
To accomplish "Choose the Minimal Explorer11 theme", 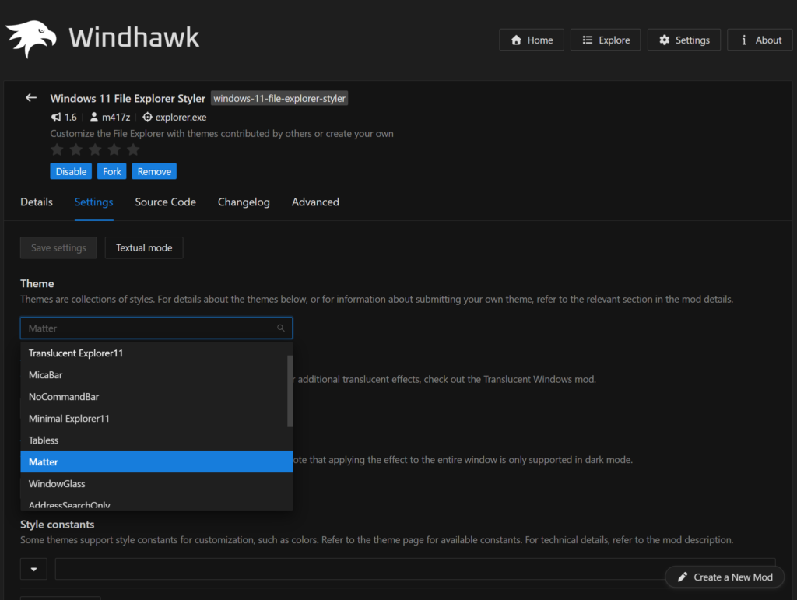I will point(154,419).
